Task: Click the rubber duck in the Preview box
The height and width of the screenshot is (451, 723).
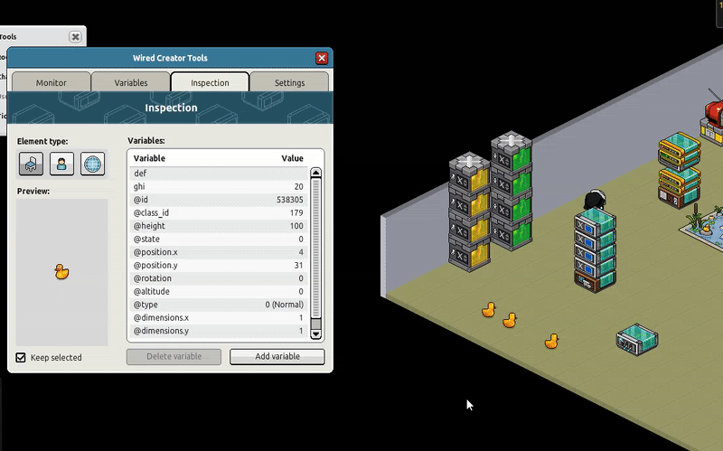Action: click(x=61, y=271)
